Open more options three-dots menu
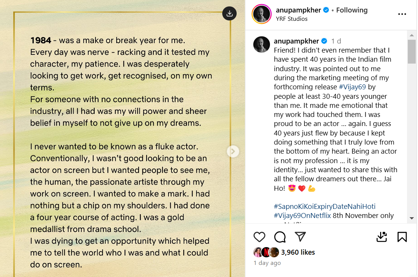This screenshot has width=418, height=277. pyautogui.click(x=402, y=14)
